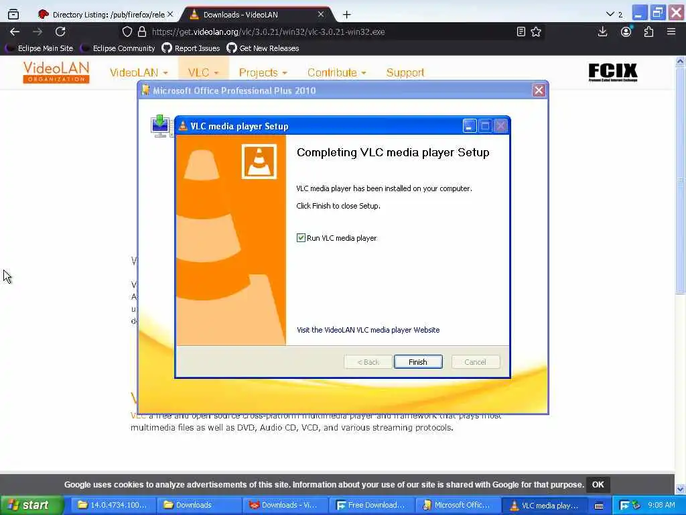Viewport: 686px width, 515px height.
Task: Open the Windows Start button
Action: [x=31, y=506]
